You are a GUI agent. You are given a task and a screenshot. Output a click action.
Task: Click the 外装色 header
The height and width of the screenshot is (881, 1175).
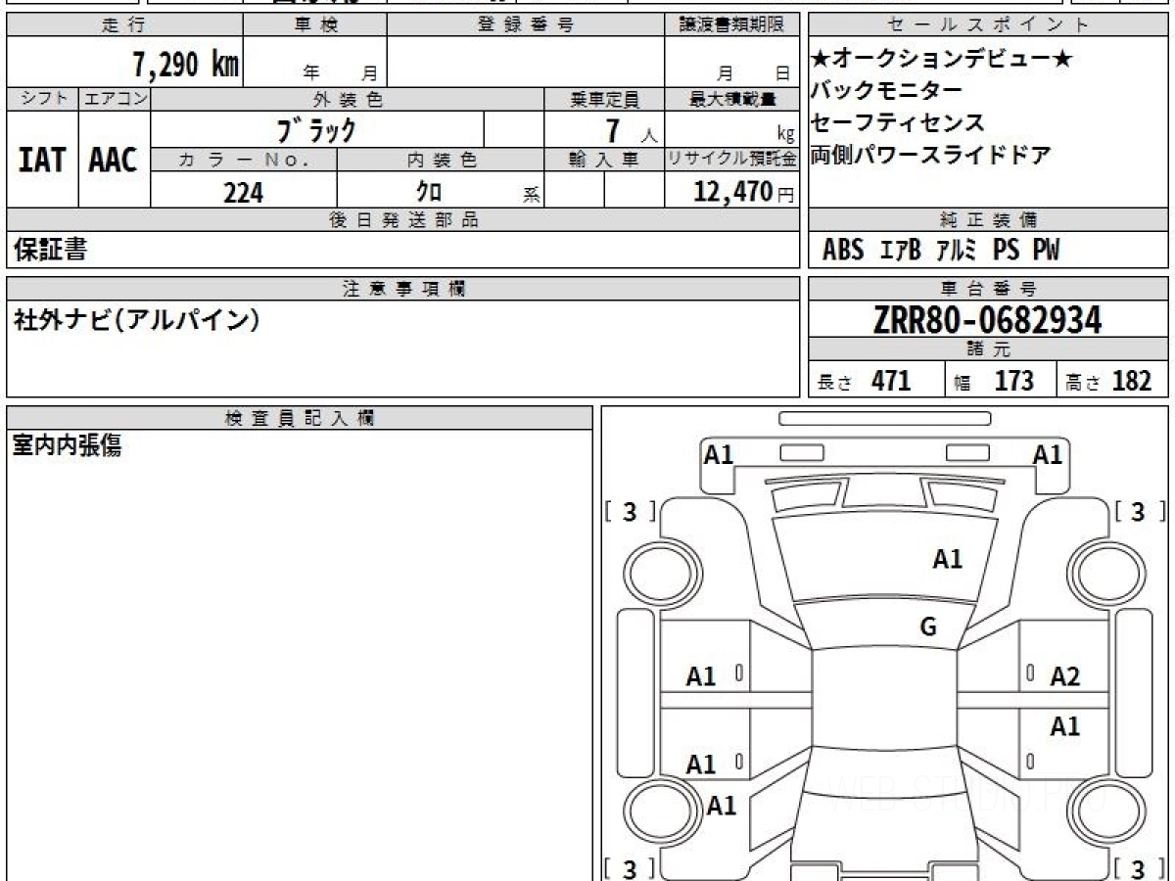click(348, 99)
